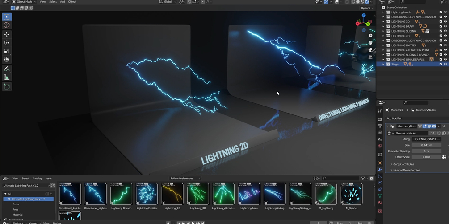Select the Add Cube tool
The width and height of the screenshot is (449, 224).
7,87
